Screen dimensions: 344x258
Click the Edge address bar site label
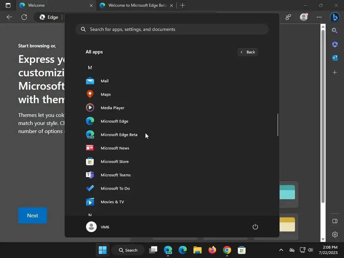coord(49,17)
